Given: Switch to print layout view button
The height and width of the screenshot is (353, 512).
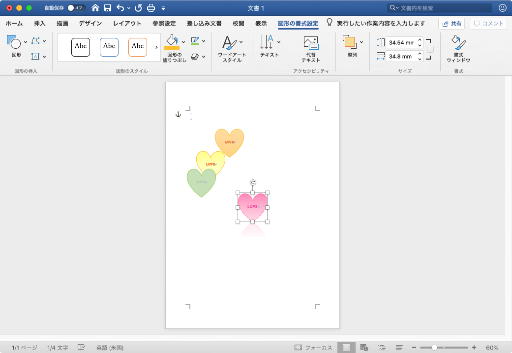Looking at the screenshot, I should click(346, 348).
